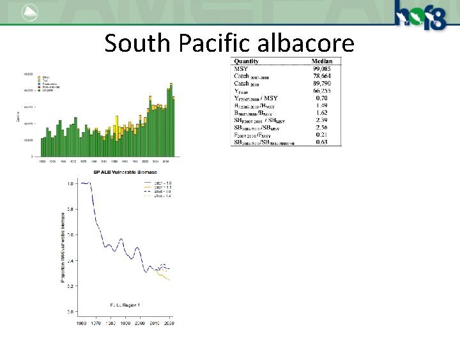Viewport: 460px width, 345px height.
Task: Click the tallest bar in the catch chart
Action: 171,120
